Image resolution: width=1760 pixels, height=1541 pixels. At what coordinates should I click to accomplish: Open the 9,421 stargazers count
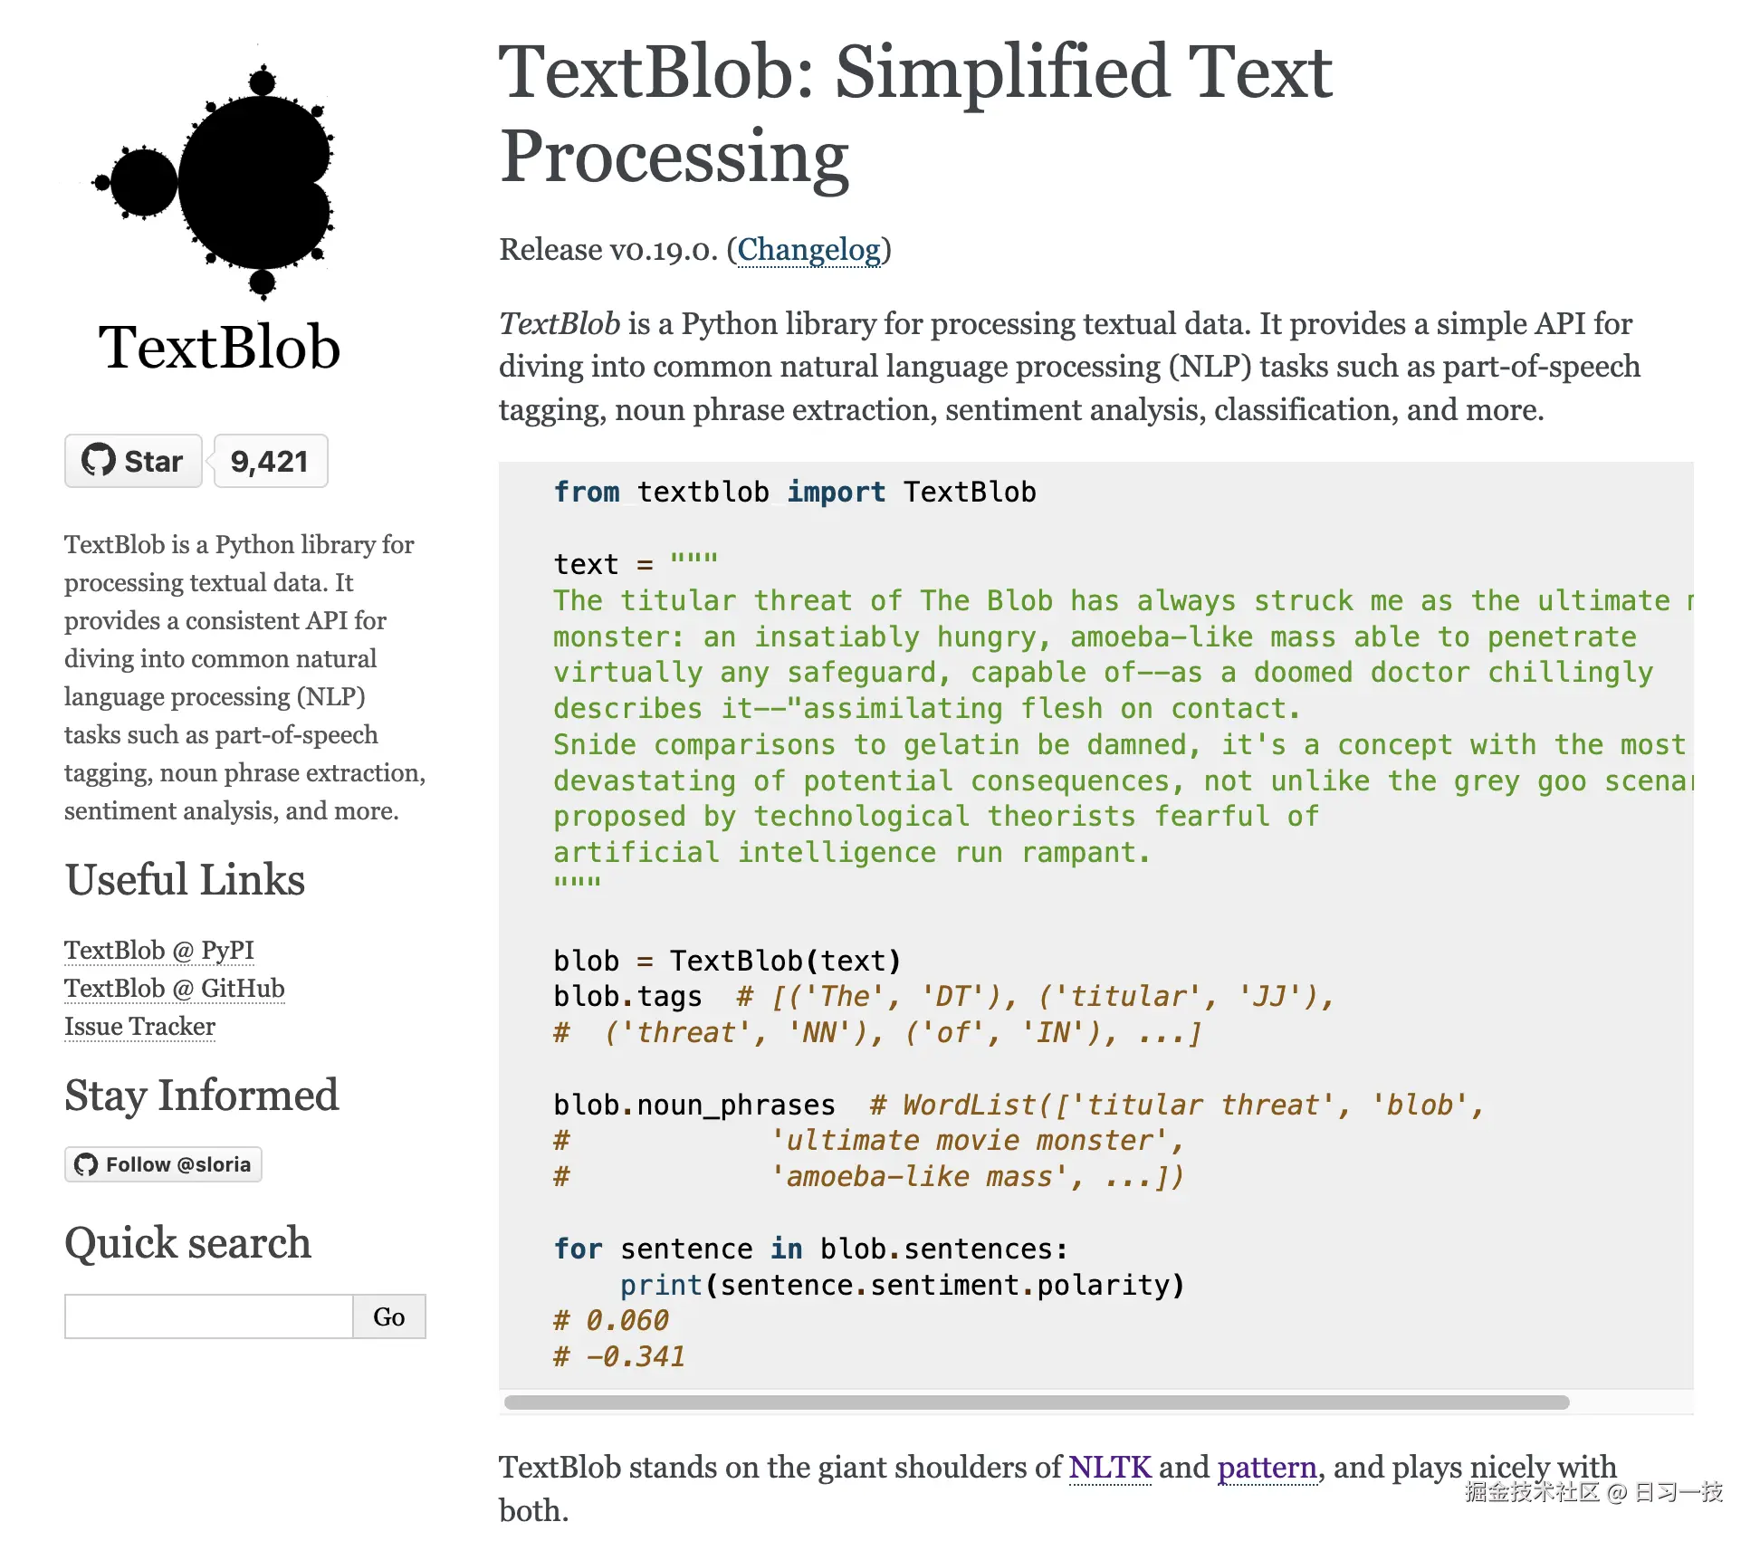270,462
